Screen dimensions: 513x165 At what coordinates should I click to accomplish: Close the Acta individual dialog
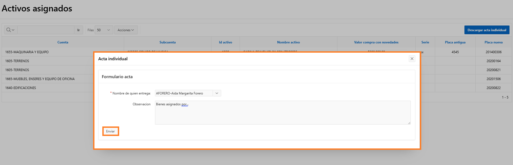pyautogui.click(x=412, y=59)
